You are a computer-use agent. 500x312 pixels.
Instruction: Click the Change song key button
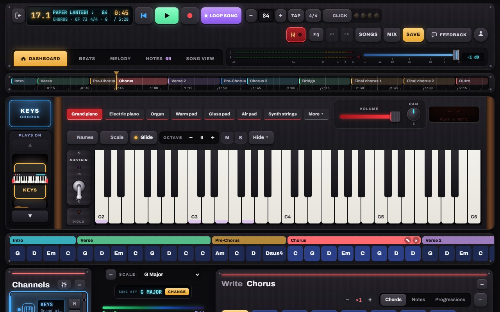[177, 292]
